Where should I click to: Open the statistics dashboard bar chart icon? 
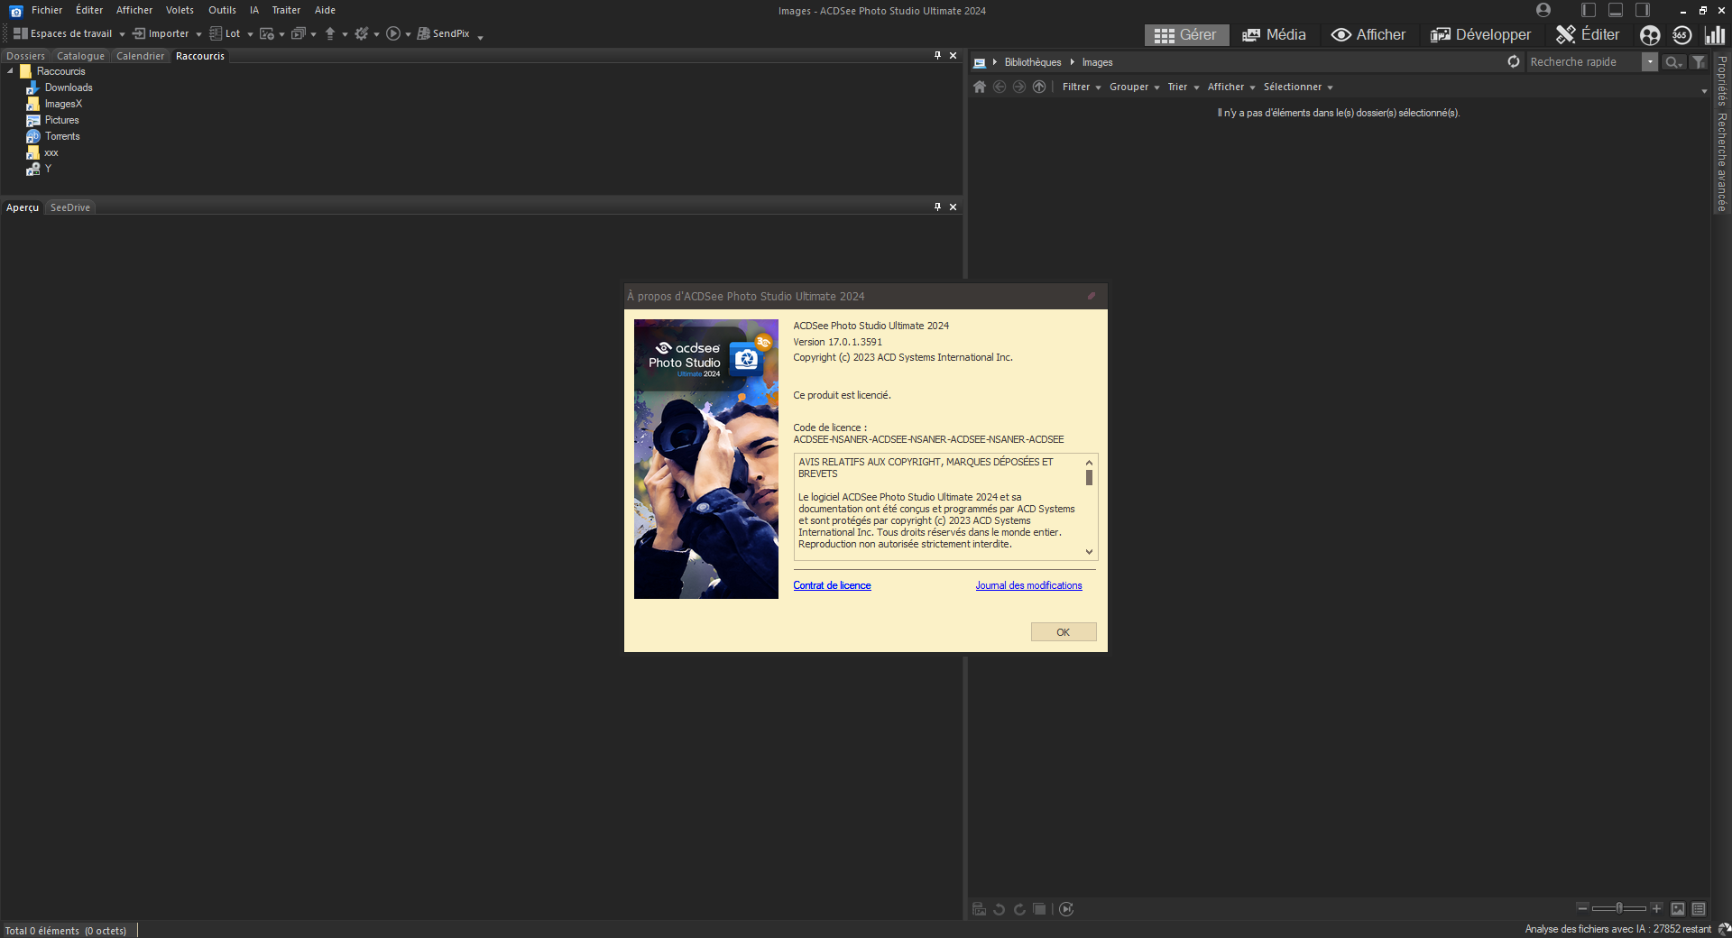1715,35
